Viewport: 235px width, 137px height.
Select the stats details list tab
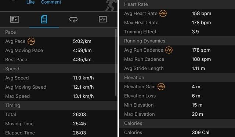[44, 19]
